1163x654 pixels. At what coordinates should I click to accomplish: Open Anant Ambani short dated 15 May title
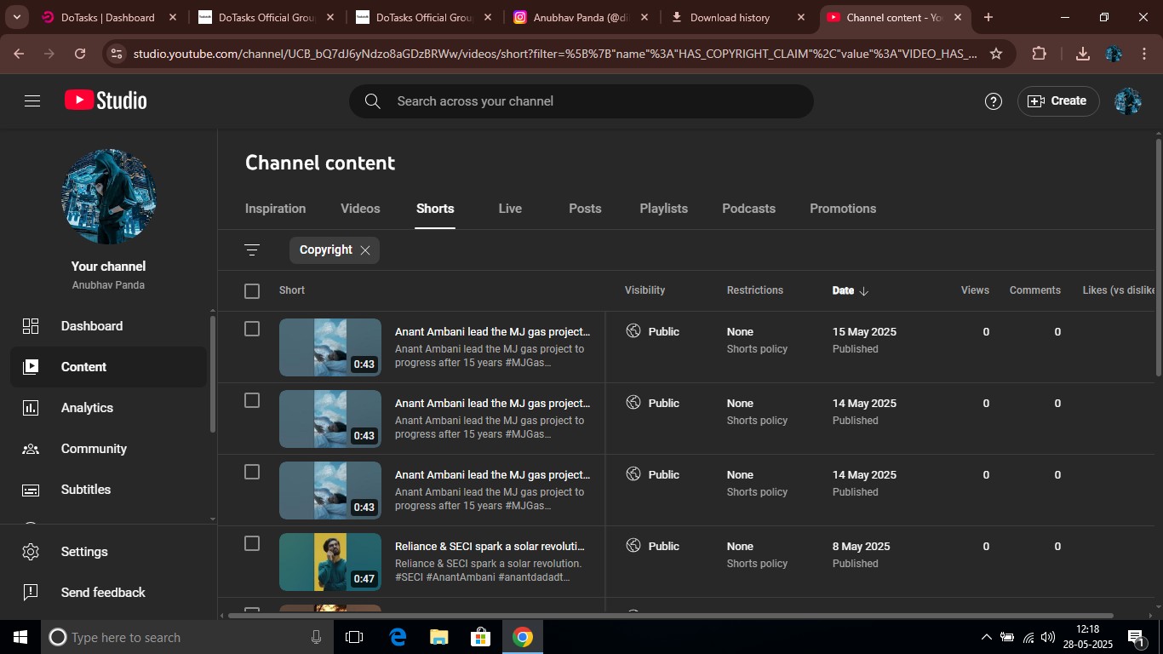click(x=492, y=332)
